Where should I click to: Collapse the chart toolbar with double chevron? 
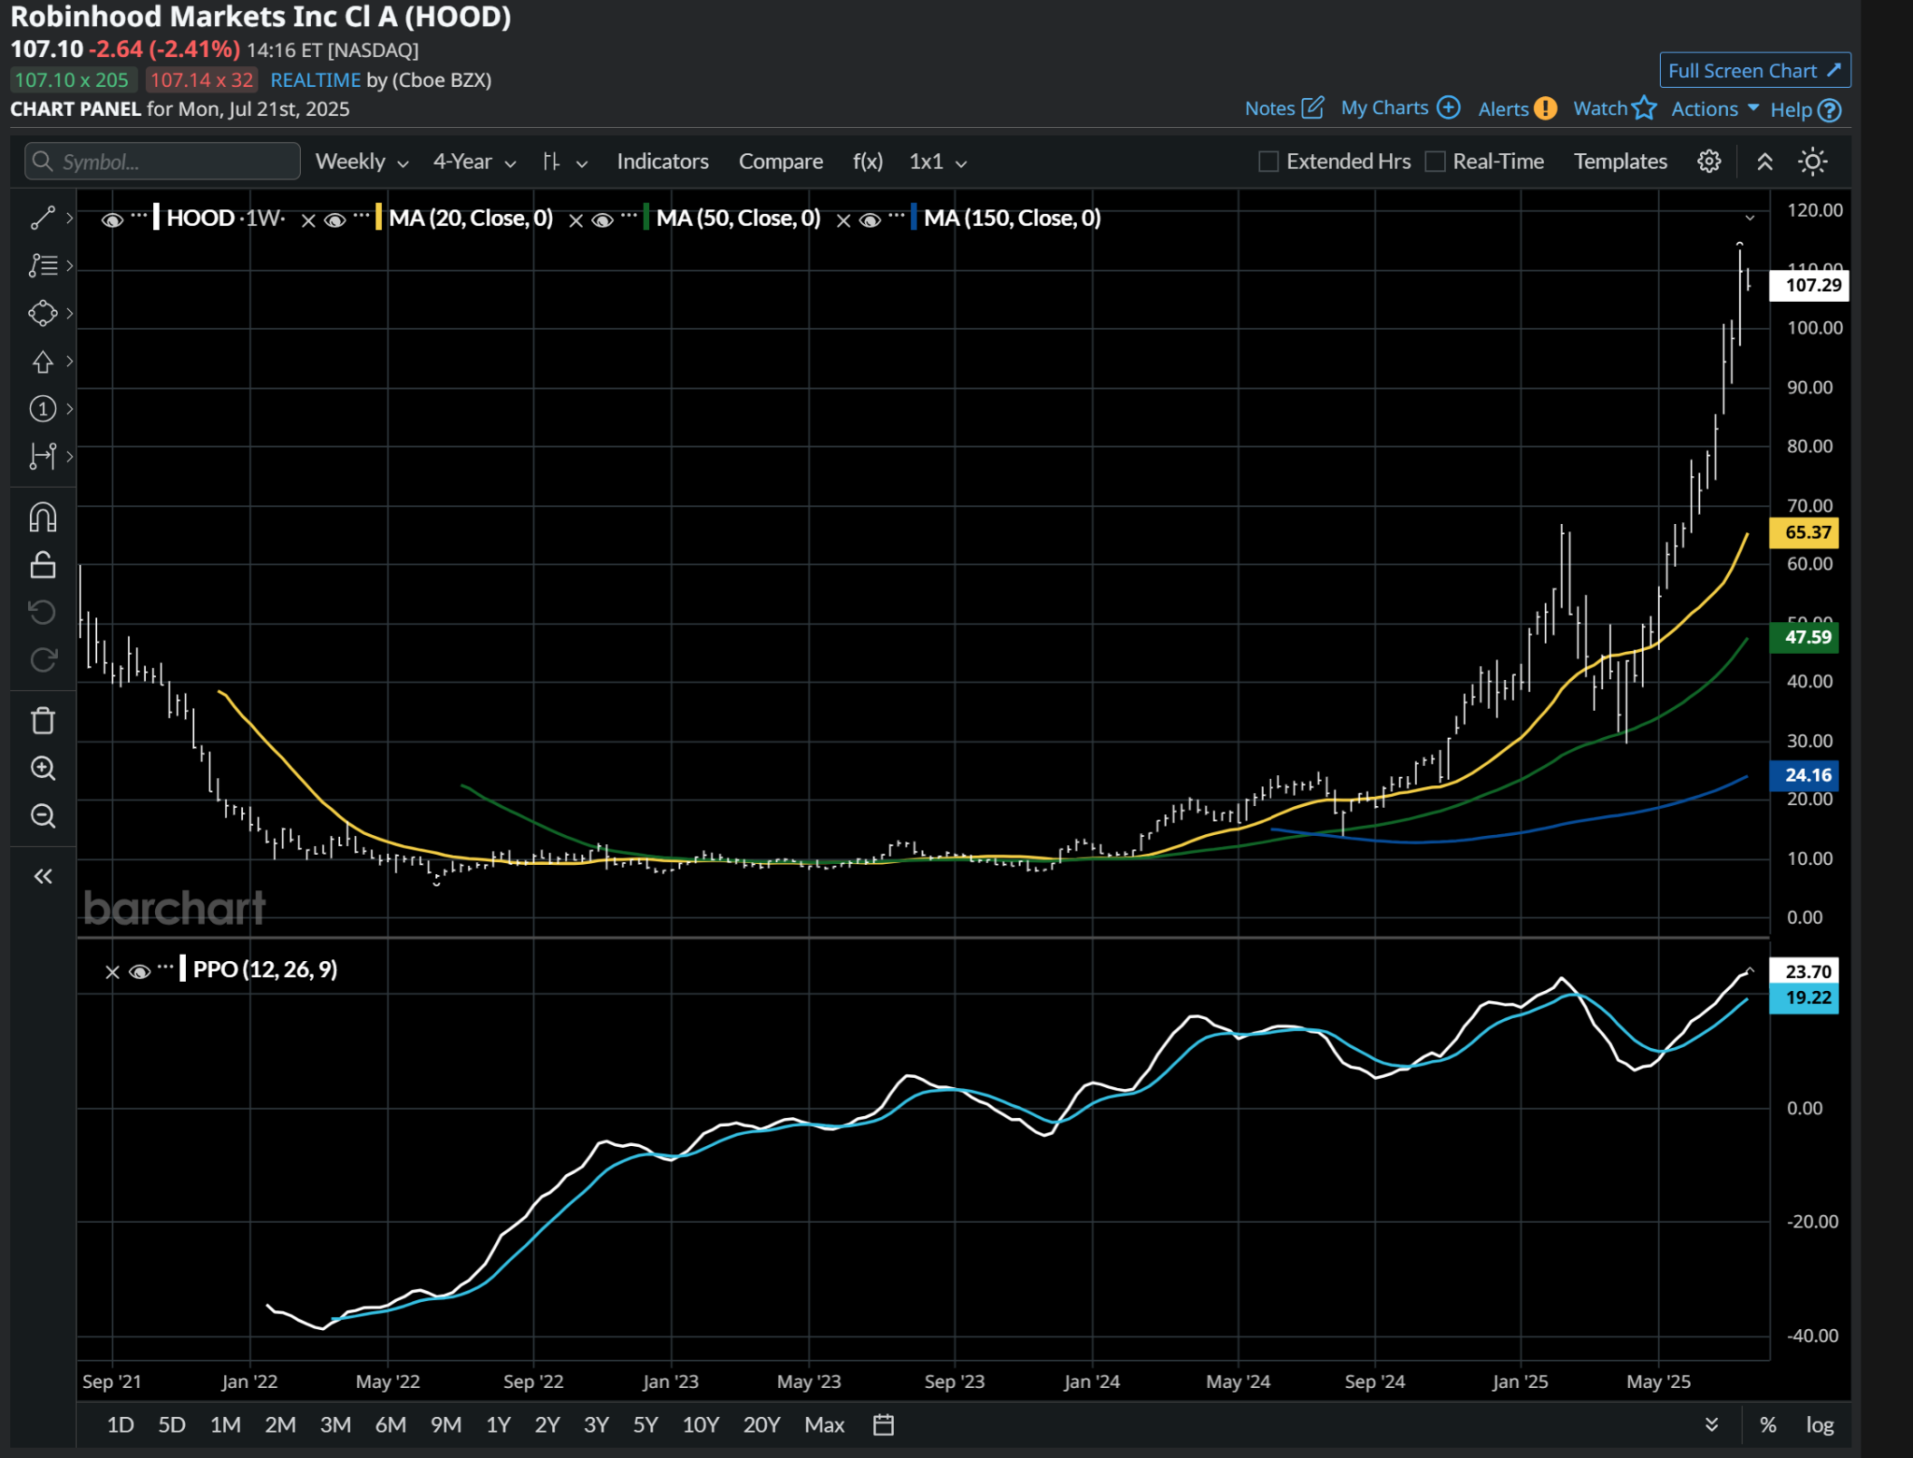1764,162
